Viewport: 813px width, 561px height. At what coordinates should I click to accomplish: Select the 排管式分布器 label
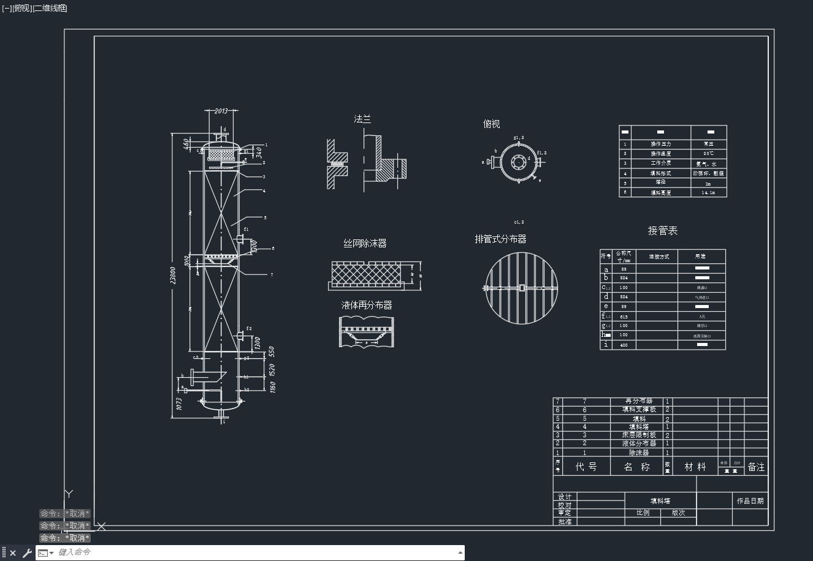(500, 239)
